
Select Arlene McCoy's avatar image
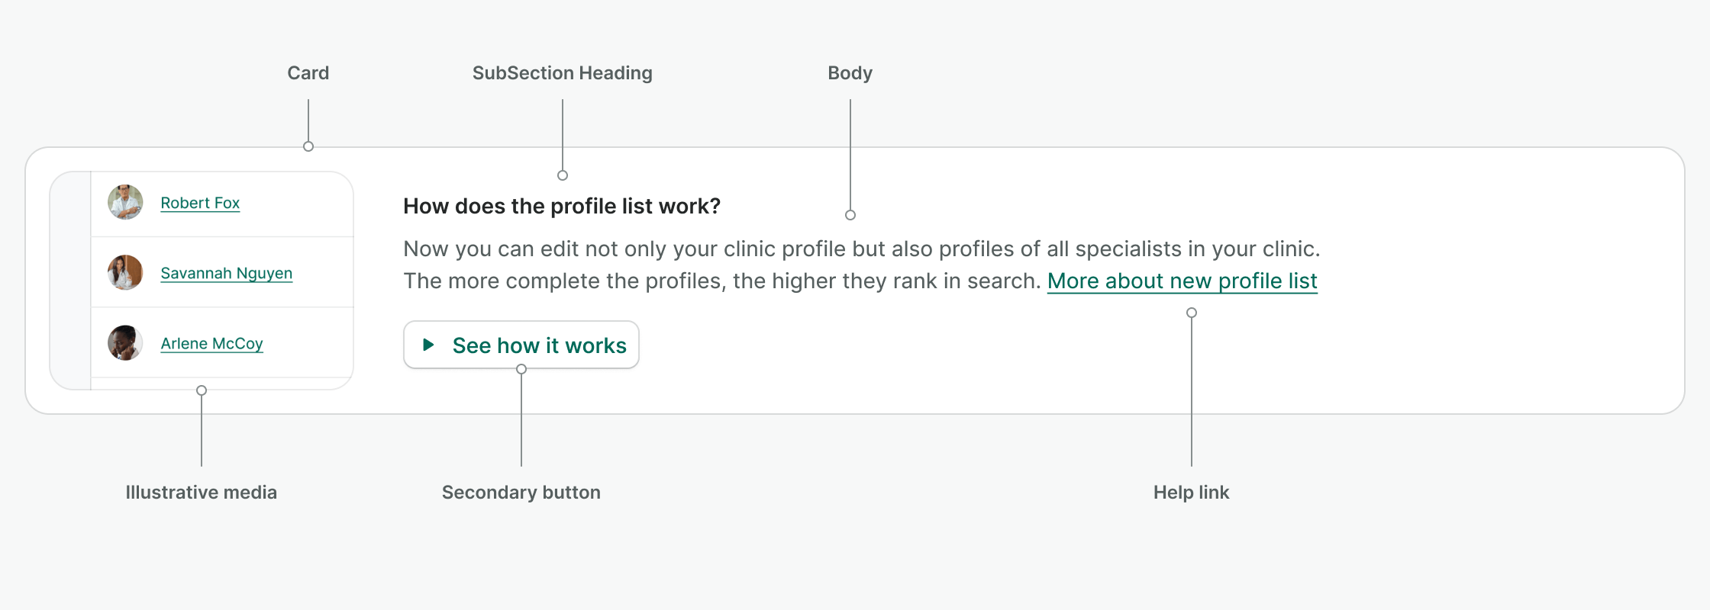125,343
